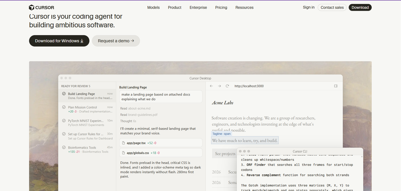Click the See projects button in preview

pyautogui.click(x=225, y=154)
